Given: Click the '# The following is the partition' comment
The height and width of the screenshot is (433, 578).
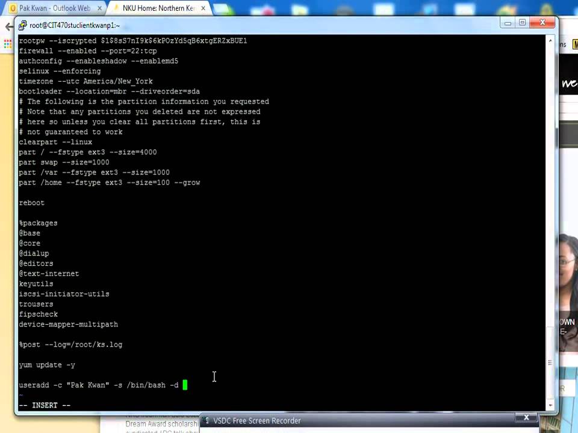Looking at the screenshot, I should pyautogui.click(x=144, y=102).
